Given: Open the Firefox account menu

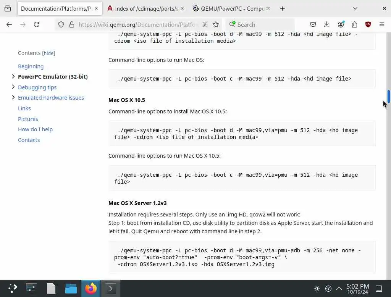Looking at the screenshot, I should (341, 24).
